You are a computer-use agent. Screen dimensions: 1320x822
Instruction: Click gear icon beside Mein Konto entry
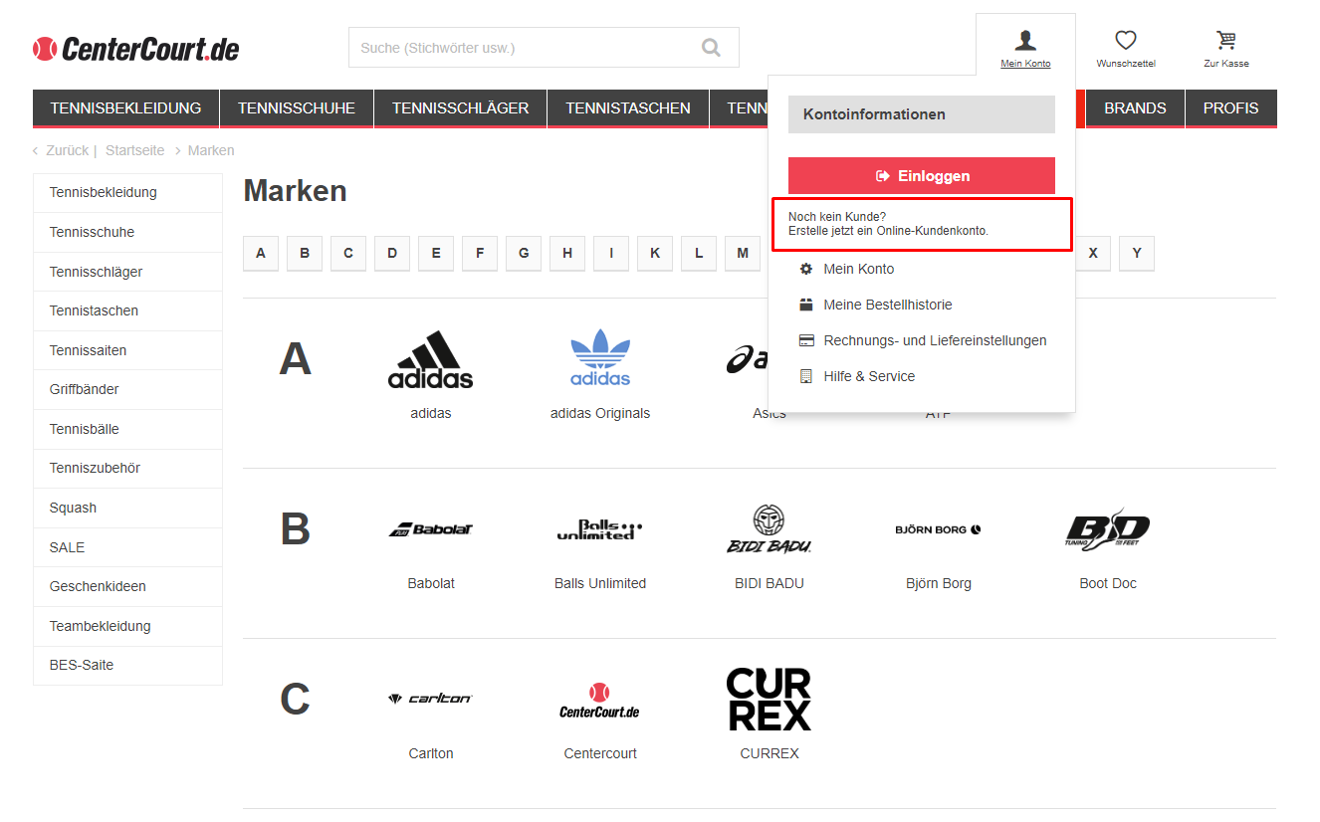click(x=806, y=269)
